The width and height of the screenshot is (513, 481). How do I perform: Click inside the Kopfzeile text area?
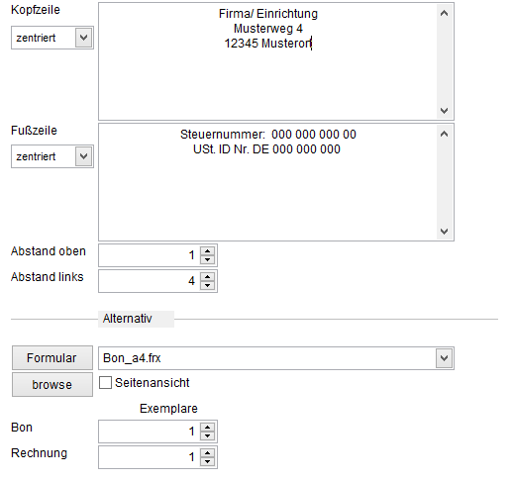click(267, 61)
